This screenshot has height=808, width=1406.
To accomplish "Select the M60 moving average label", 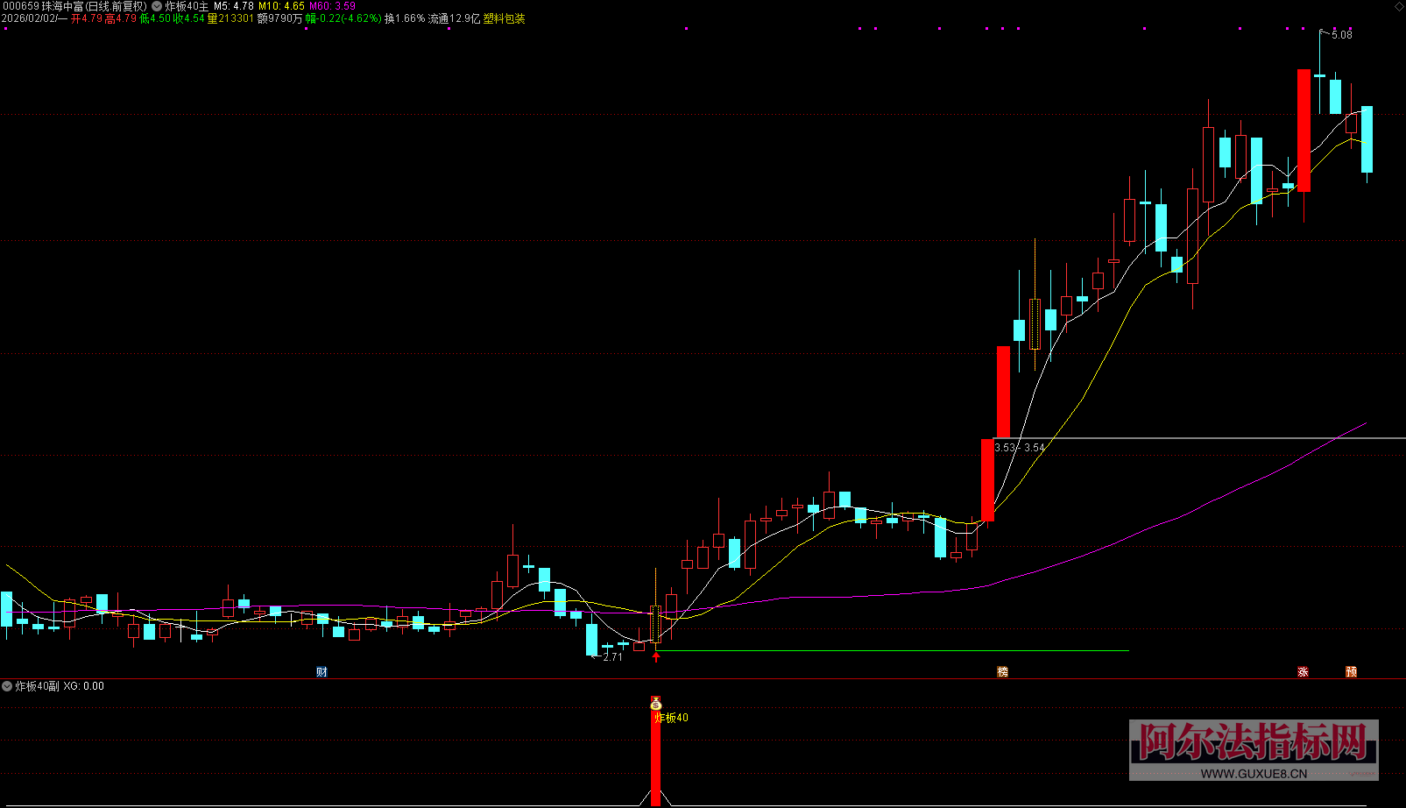I will [x=332, y=6].
